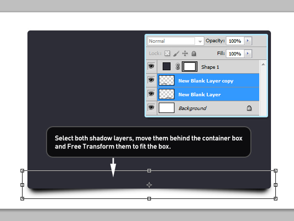Select the Background layer name
The image size is (294, 221).
193,108
